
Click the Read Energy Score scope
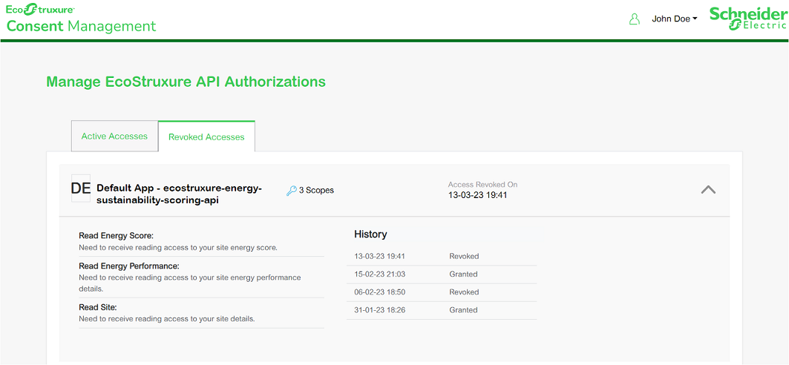pos(117,235)
